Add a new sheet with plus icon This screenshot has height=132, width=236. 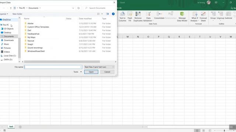[20, 127]
